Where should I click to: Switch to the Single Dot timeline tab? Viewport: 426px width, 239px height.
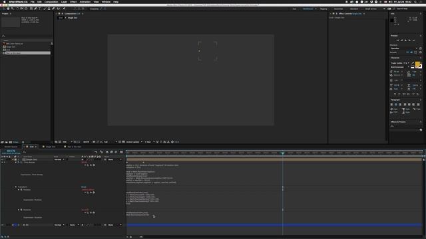pos(51,147)
